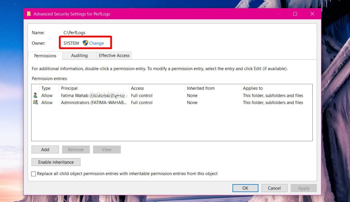Click the single-user icon next to Fatima Wahab
350x202 pixels.
(36, 95)
